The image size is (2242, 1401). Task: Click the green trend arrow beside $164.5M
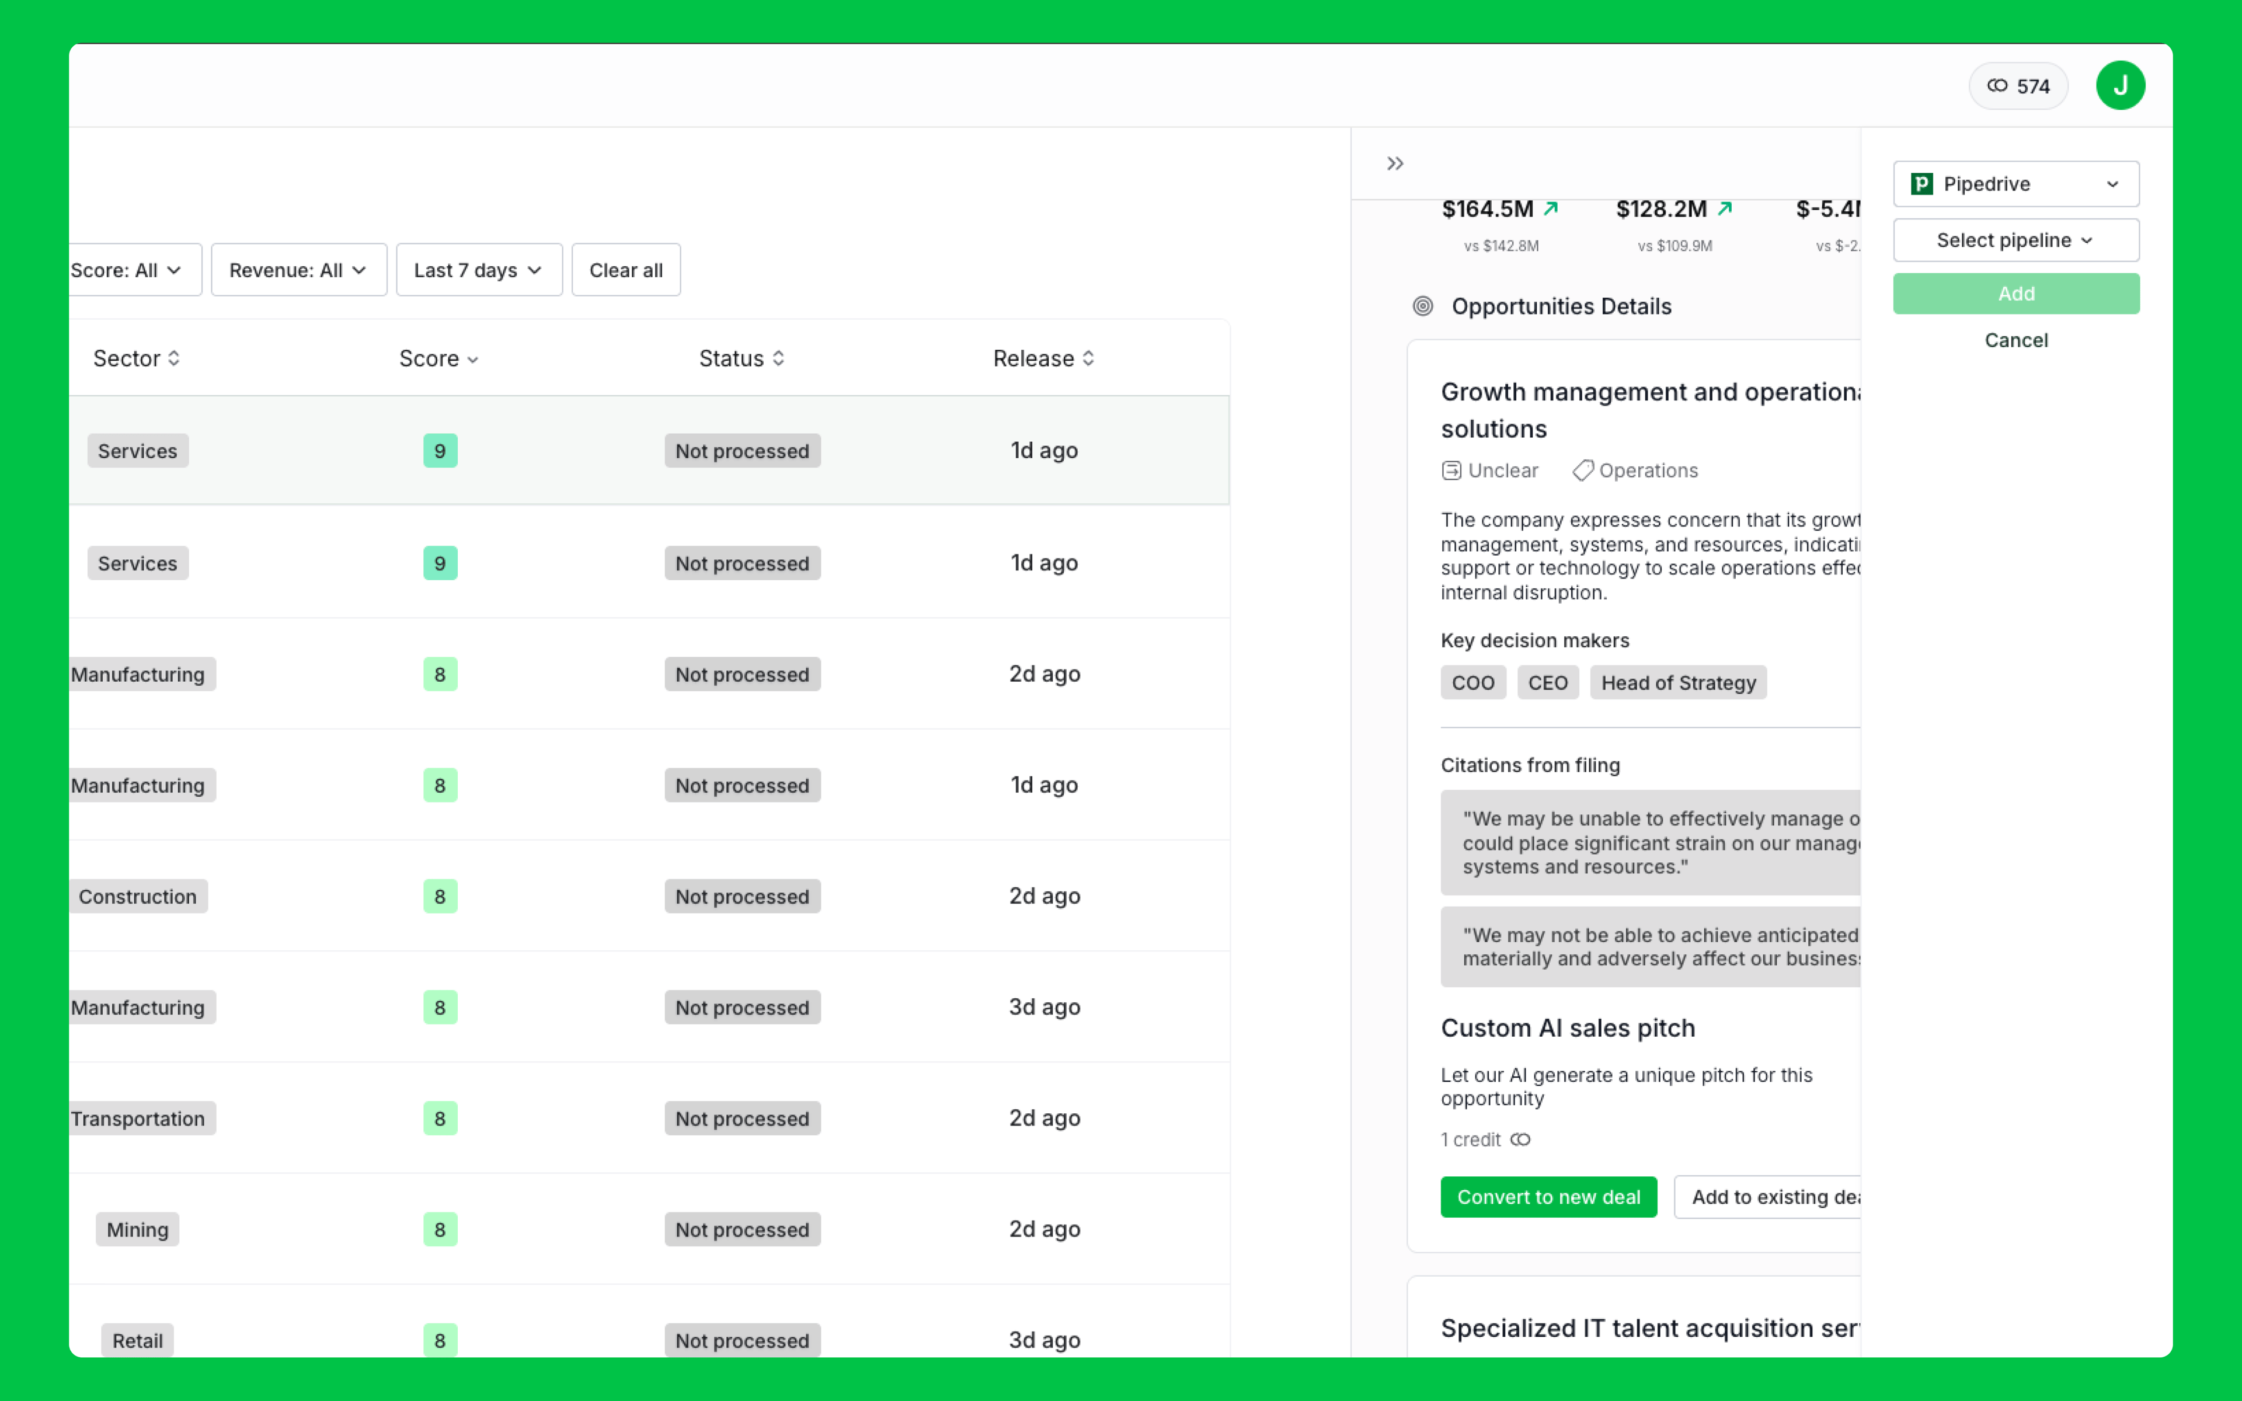point(1552,208)
